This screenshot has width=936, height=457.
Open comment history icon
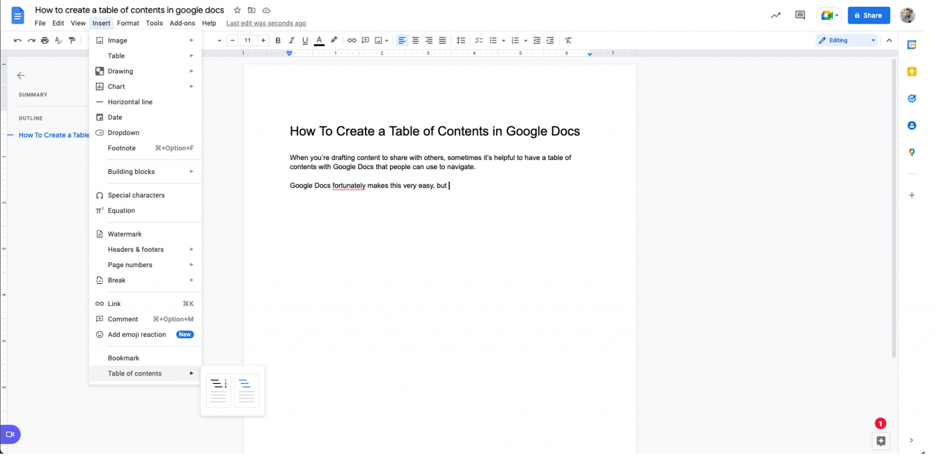pyautogui.click(x=800, y=16)
